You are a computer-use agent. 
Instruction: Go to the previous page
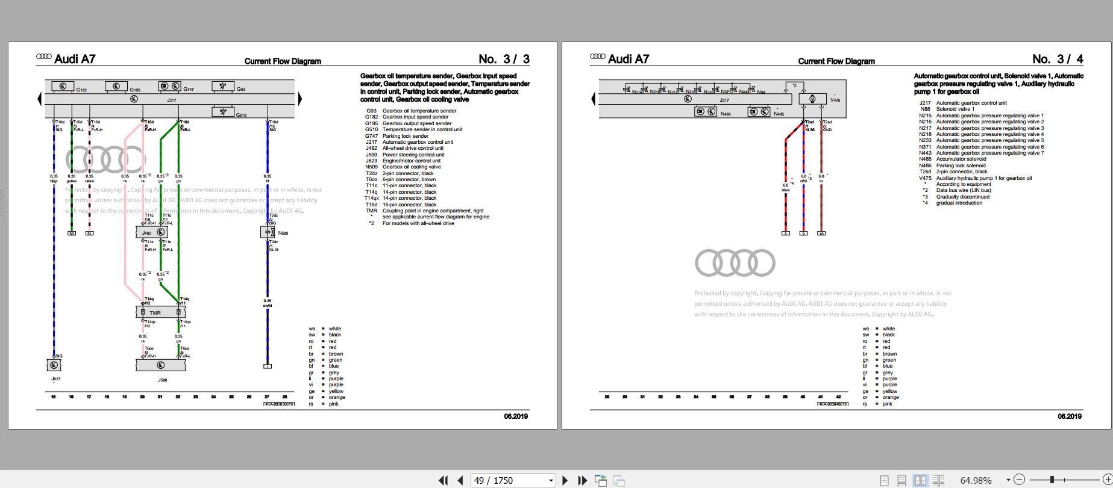460,480
